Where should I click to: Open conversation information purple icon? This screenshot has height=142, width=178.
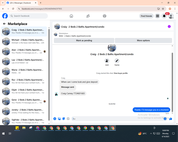(x=169, y=27)
